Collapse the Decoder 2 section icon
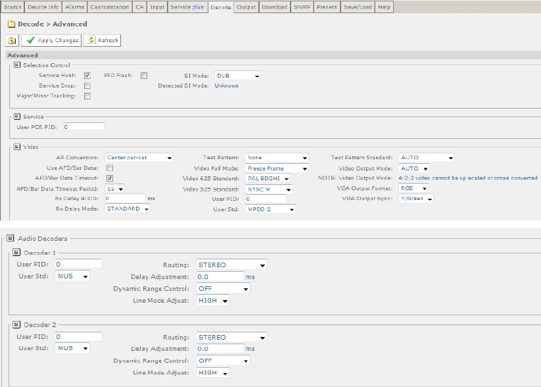Image resolution: width=541 pixels, height=387 pixels. (x=17, y=325)
